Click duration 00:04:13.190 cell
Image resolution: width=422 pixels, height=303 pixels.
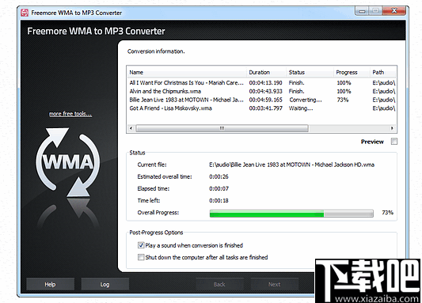point(266,83)
